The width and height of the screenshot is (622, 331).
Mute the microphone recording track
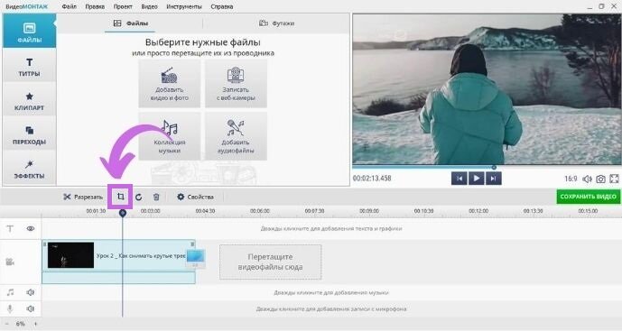(30, 308)
